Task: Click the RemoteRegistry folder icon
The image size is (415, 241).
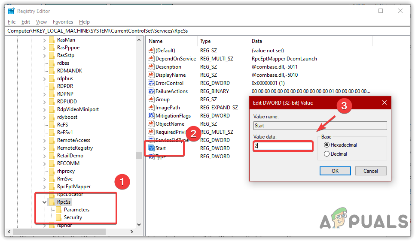Action: 52,148
